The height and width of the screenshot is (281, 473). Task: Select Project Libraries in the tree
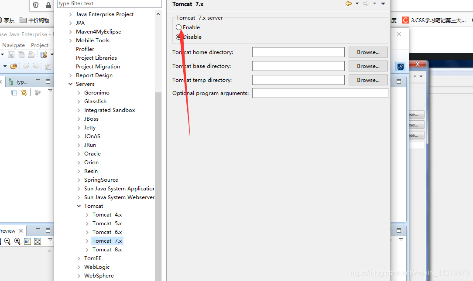pyautogui.click(x=96, y=58)
